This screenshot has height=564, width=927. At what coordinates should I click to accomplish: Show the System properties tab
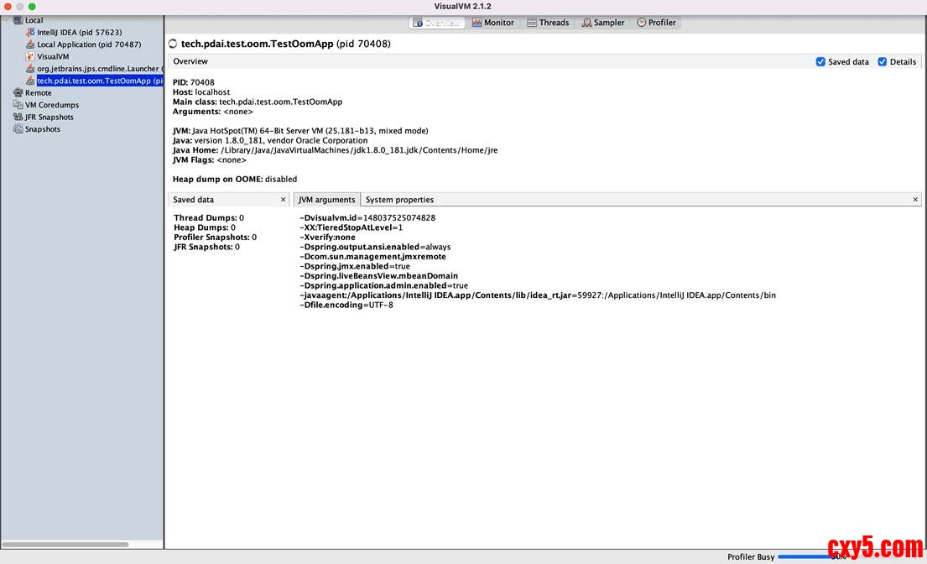pyautogui.click(x=399, y=200)
